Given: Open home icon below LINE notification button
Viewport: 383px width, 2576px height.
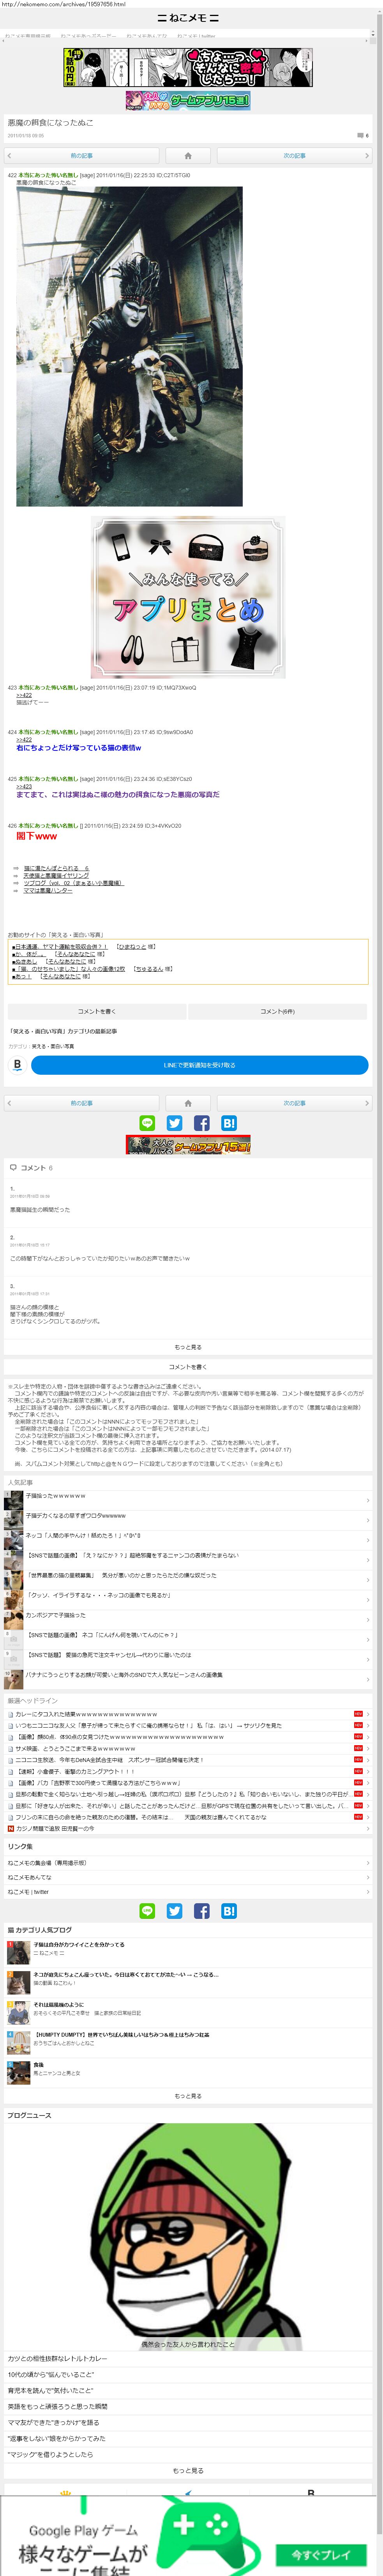Looking at the screenshot, I should pyautogui.click(x=187, y=1103).
